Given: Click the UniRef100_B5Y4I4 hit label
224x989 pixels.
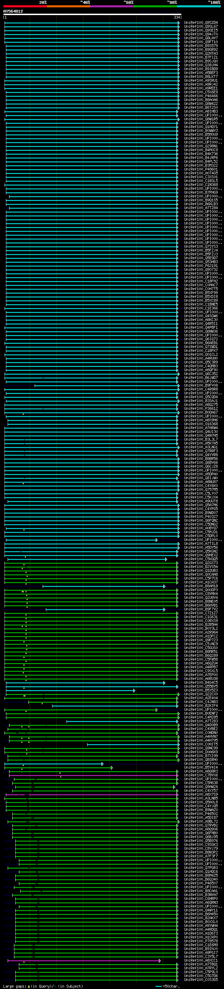Looking at the screenshot, I should click(201, 768).
